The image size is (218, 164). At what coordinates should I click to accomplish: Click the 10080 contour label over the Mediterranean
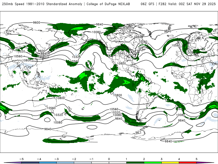pos(190,52)
